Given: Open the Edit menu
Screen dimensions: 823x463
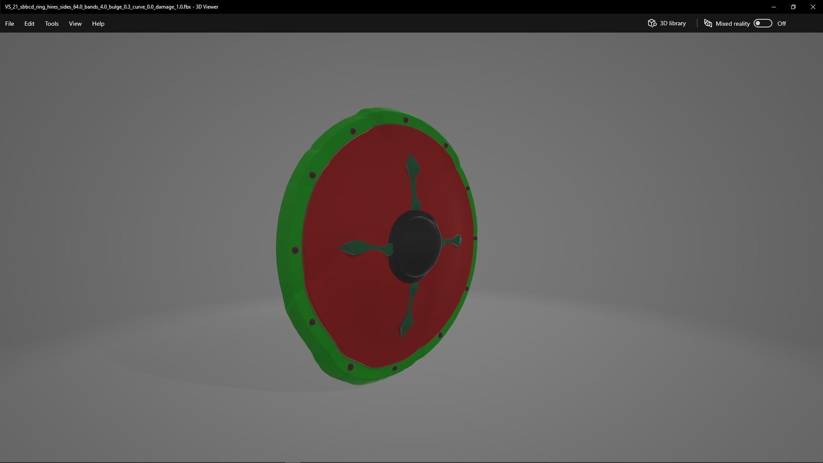Looking at the screenshot, I should click(x=29, y=24).
